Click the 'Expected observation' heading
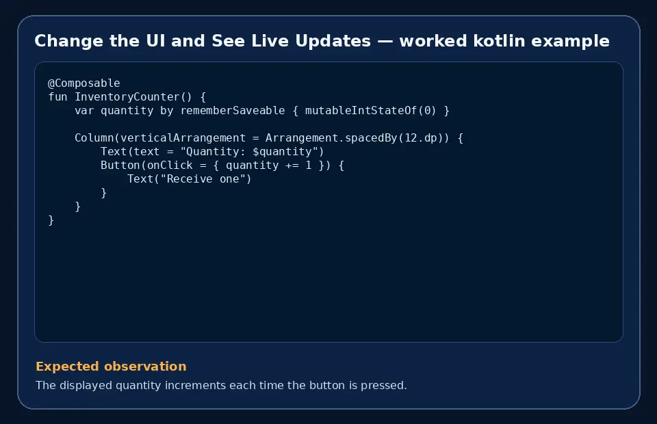Viewport: 657px width, 424px height. coord(111,367)
